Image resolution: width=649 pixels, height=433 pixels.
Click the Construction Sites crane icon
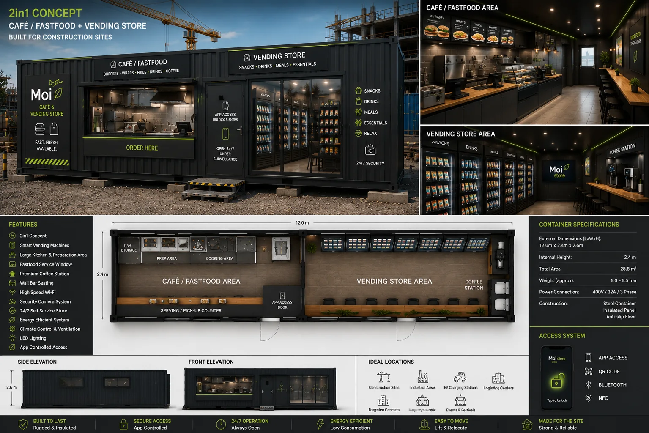tap(383, 377)
